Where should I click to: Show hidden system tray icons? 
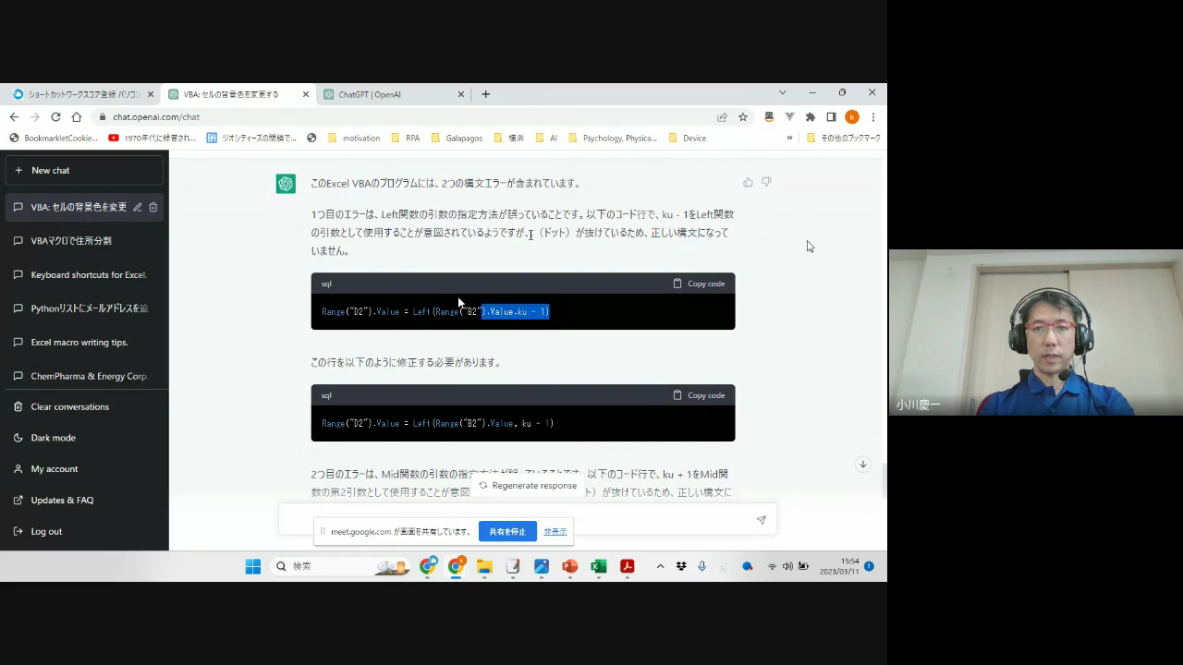[660, 566]
